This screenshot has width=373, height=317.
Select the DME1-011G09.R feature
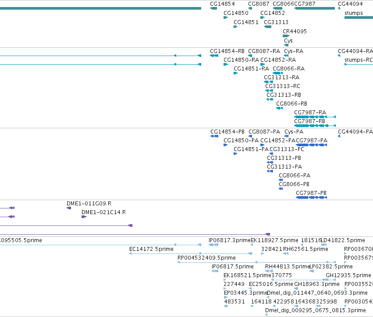coord(69,208)
